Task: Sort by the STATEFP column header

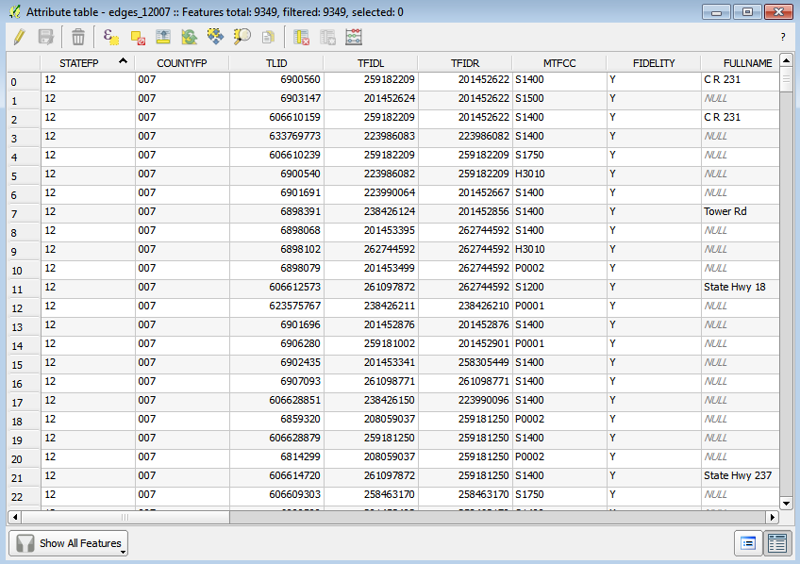Action: pos(87,62)
